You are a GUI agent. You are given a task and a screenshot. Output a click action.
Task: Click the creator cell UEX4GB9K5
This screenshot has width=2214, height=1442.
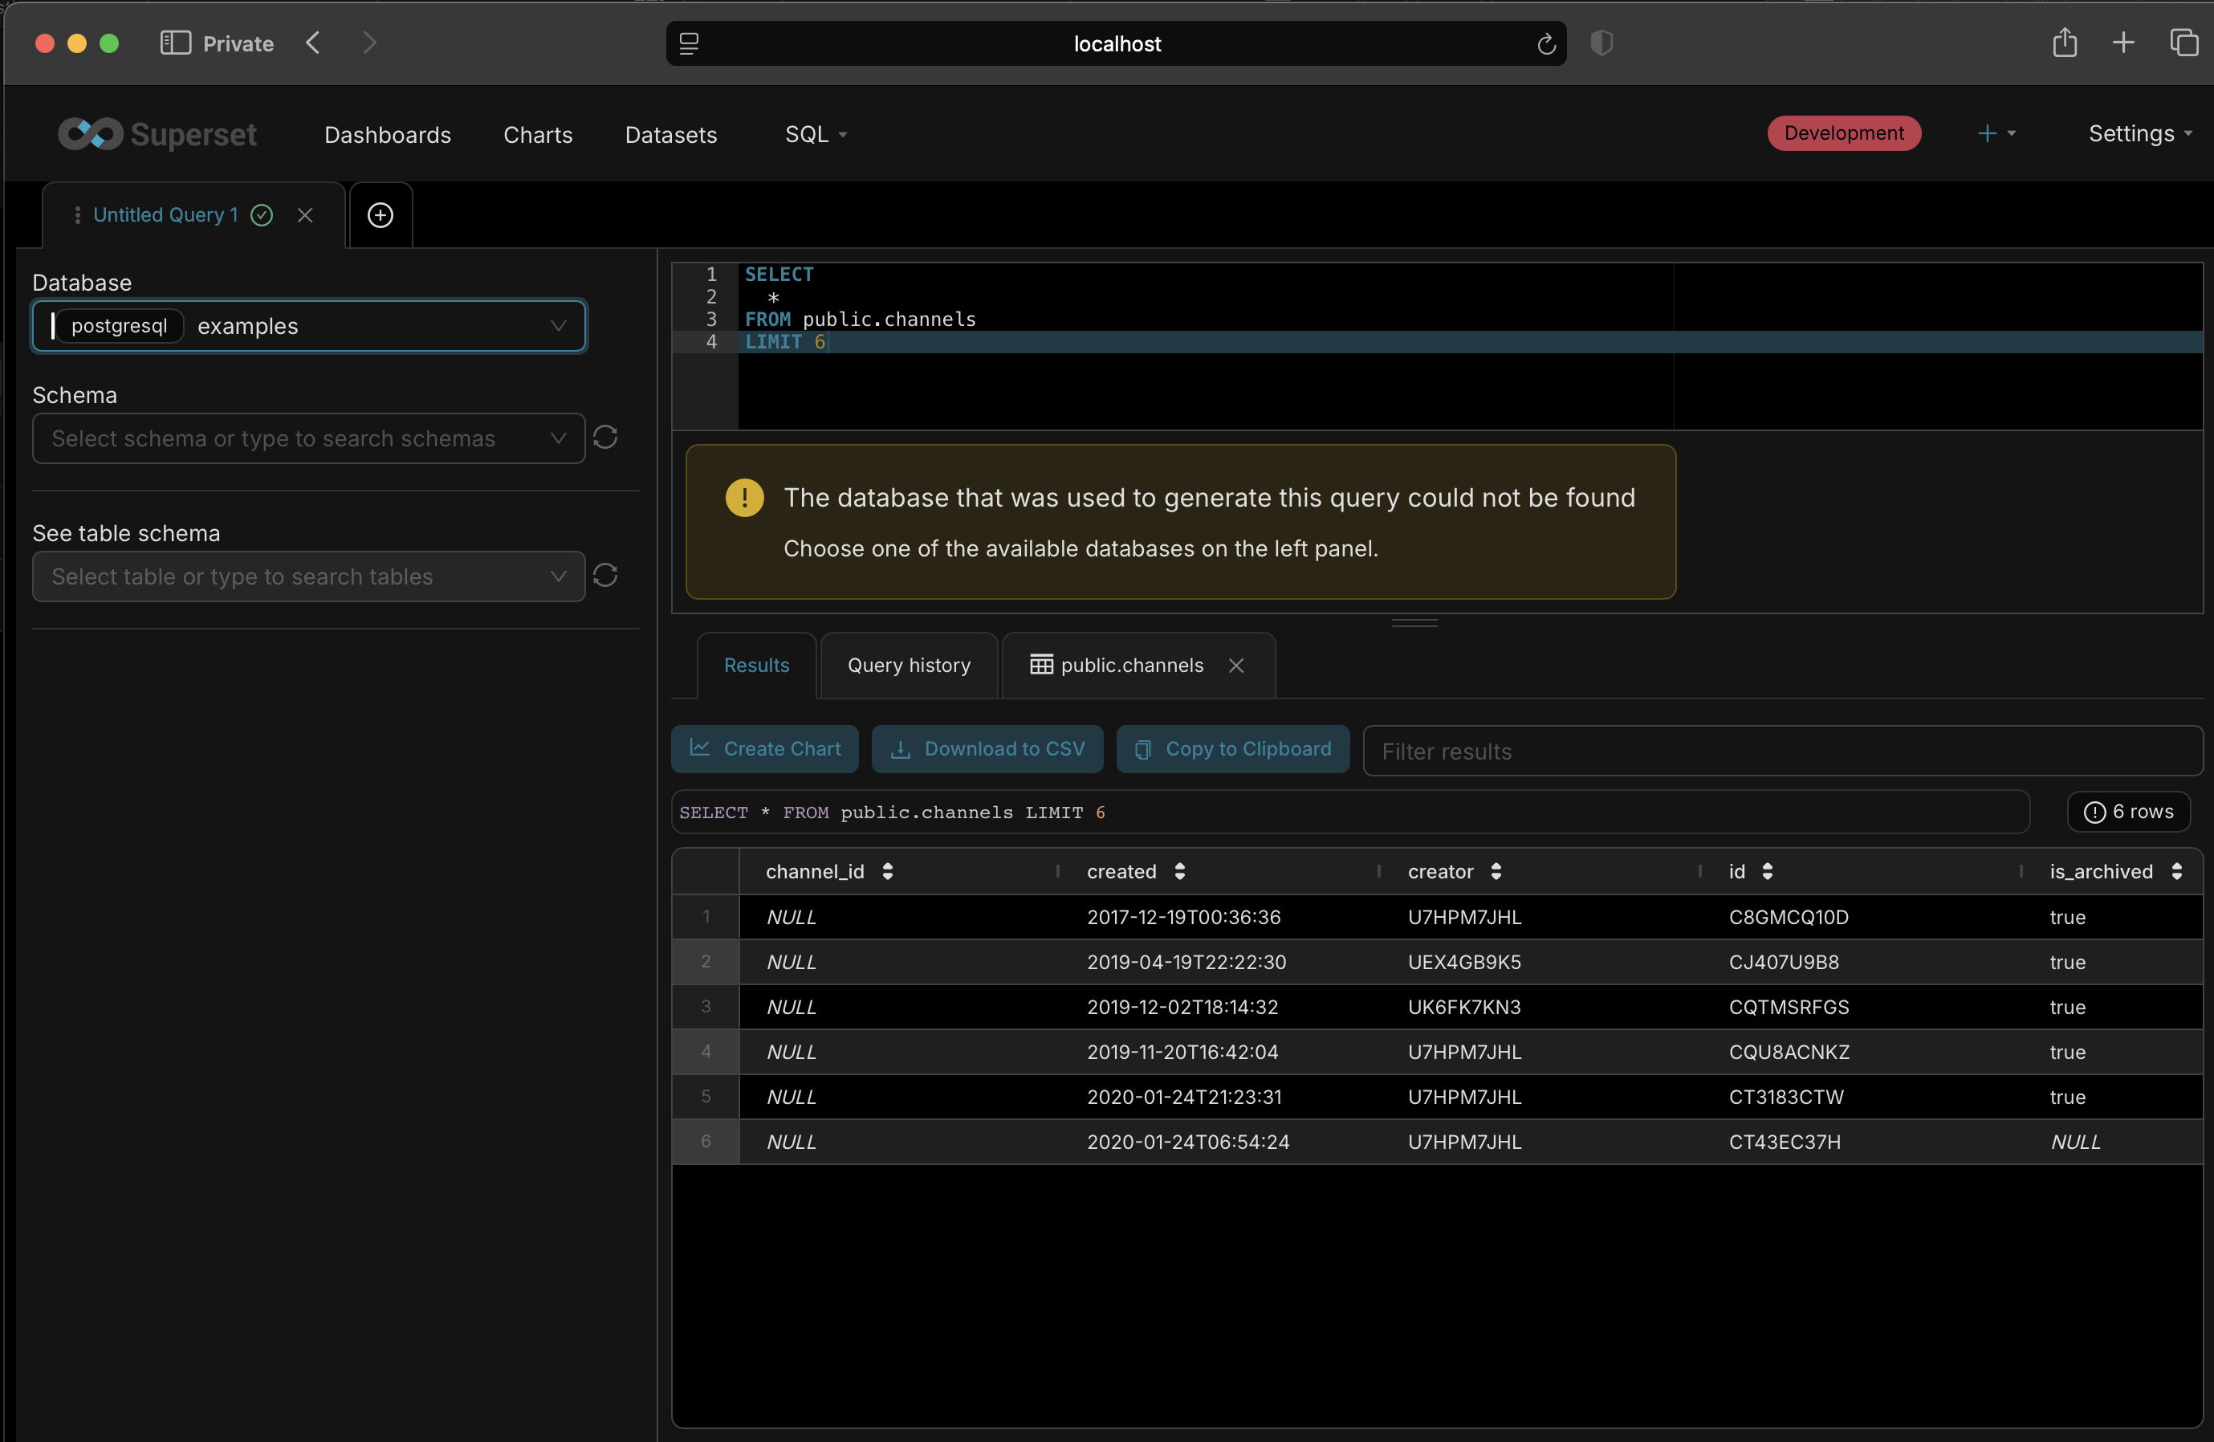[x=1464, y=962]
